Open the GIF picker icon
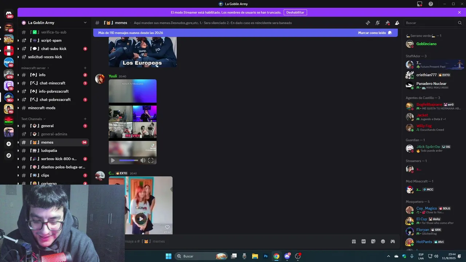 [x=363, y=241]
